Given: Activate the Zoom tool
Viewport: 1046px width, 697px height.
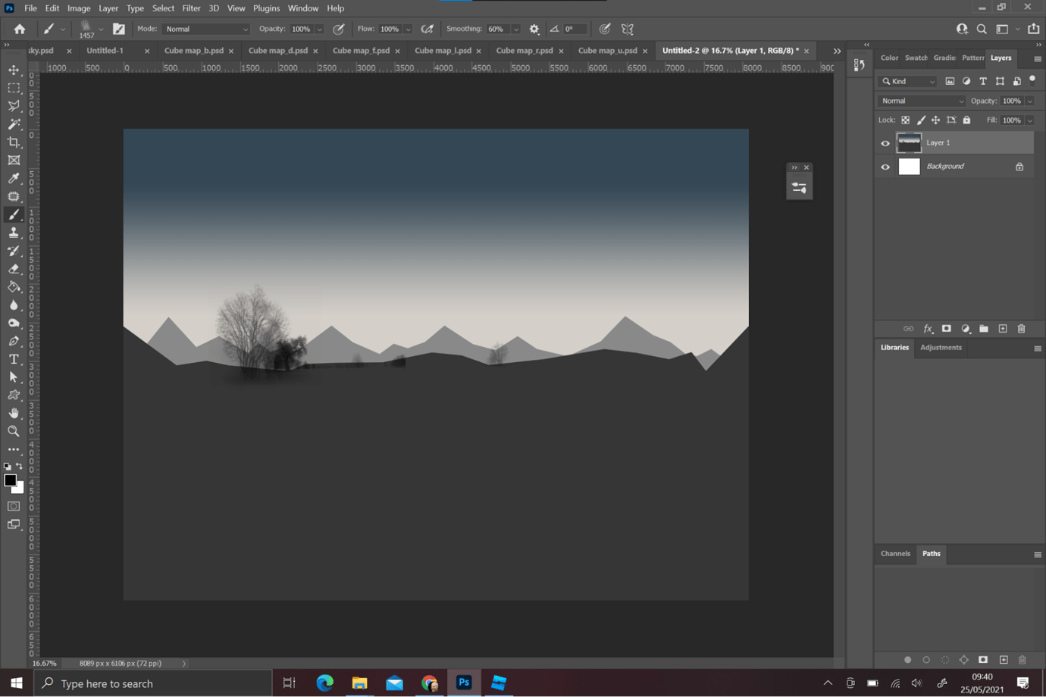Looking at the screenshot, I should pos(14,431).
